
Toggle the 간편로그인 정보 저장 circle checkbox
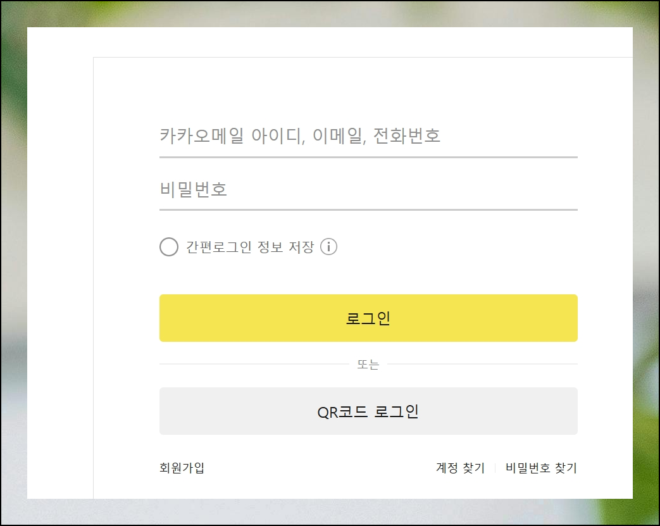[169, 247]
